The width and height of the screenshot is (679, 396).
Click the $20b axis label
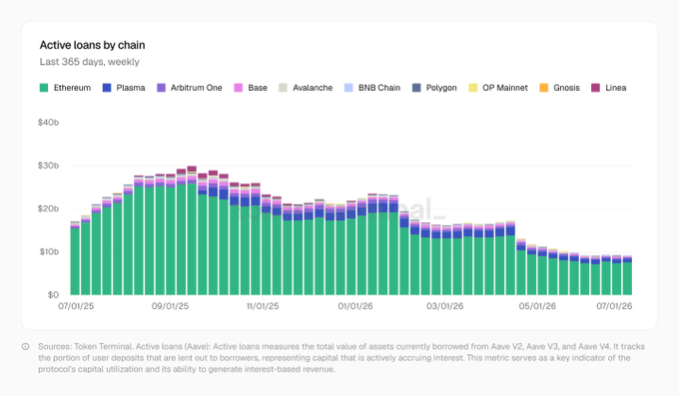48,208
